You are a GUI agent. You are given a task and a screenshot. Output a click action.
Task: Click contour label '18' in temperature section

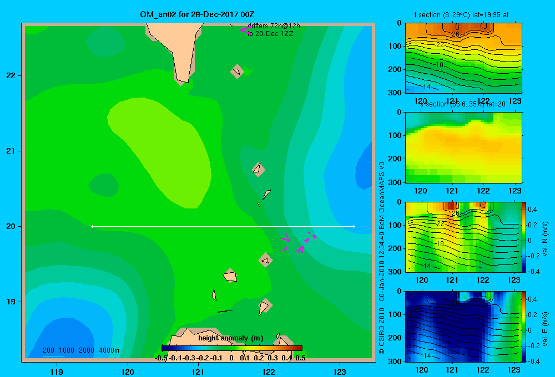click(439, 65)
